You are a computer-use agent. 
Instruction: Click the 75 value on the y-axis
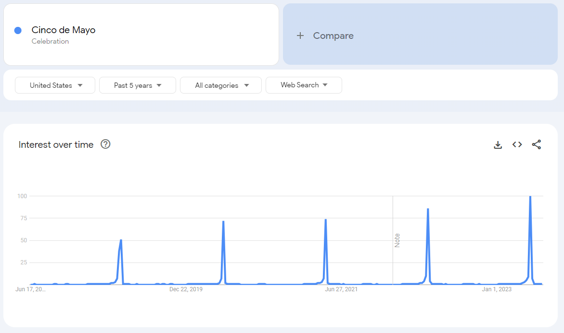[x=24, y=218]
